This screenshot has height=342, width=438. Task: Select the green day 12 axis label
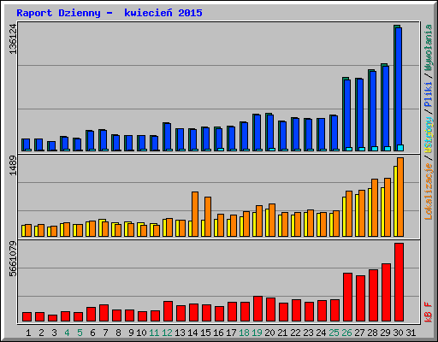(x=167, y=333)
